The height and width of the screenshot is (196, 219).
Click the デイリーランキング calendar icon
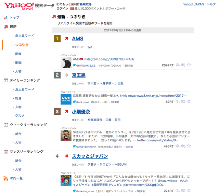pyautogui.click(x=6, y=80)
